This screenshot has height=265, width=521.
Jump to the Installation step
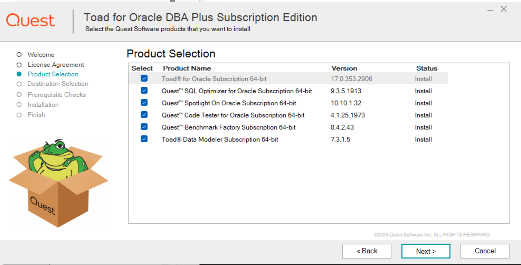pyautogui.click(x=43, y=105)
